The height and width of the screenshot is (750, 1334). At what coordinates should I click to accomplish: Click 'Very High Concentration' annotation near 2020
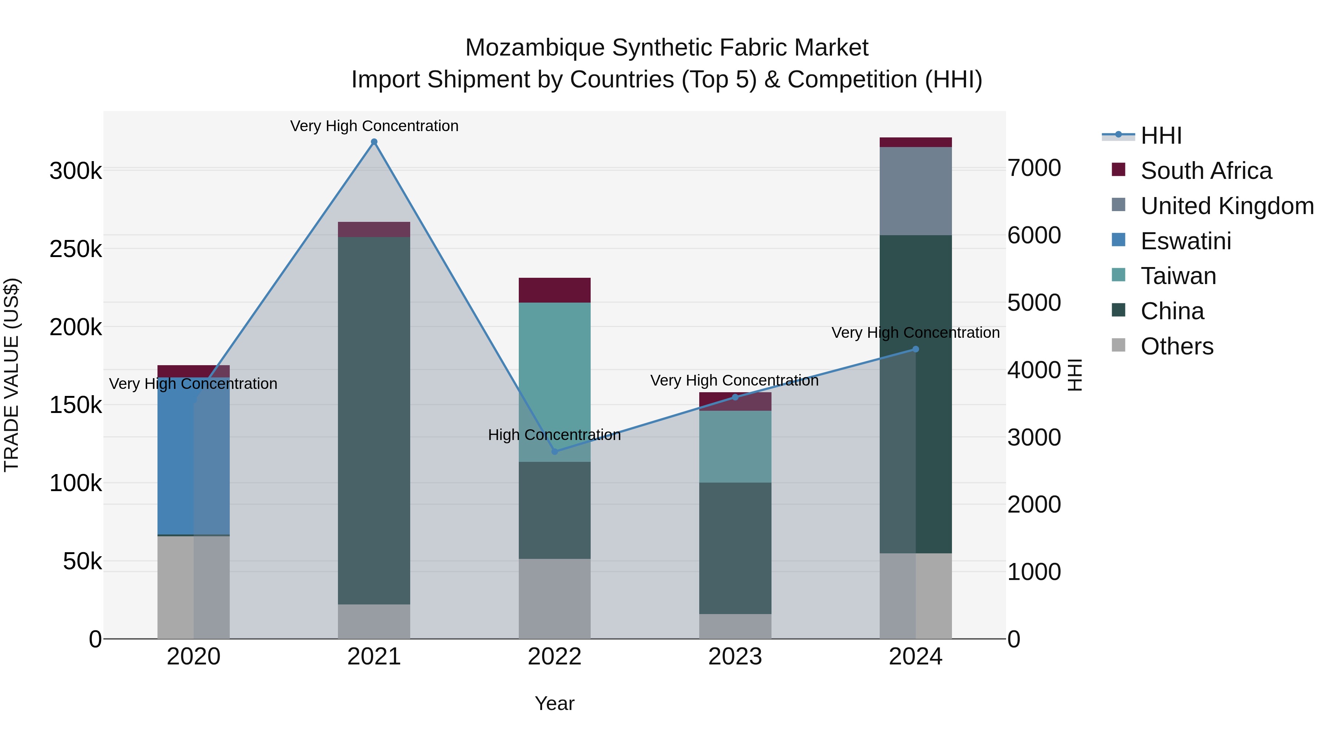(193, 384)
